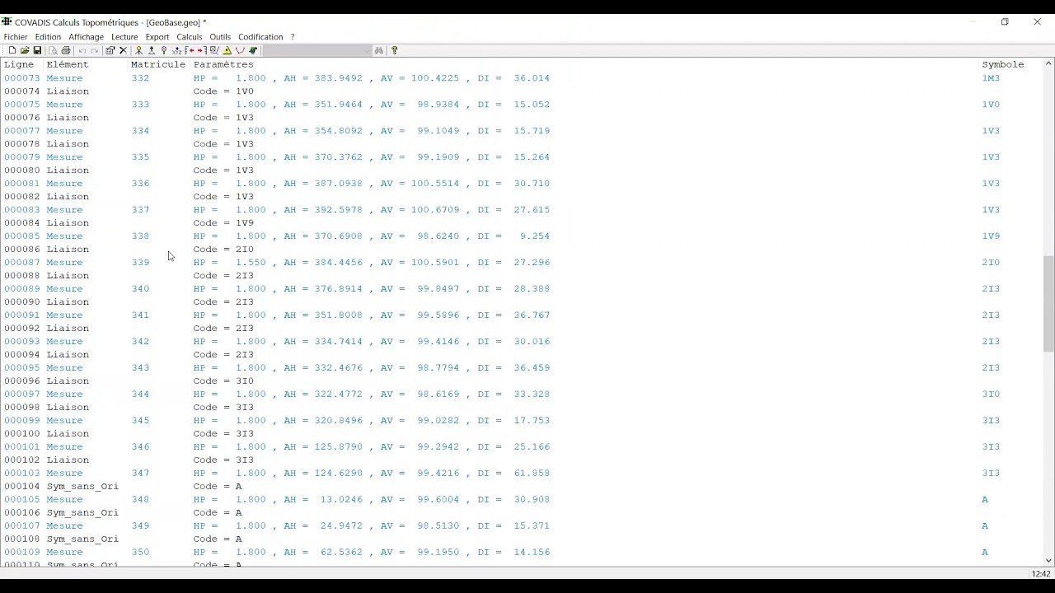Click the checklist edit toolbar icon
1055x593 pixels.
[x=214, y=50]
